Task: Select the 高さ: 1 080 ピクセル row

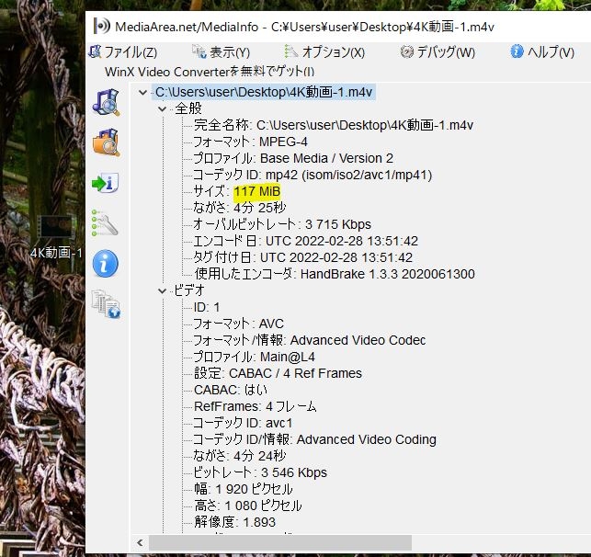Action: [248, 506]
